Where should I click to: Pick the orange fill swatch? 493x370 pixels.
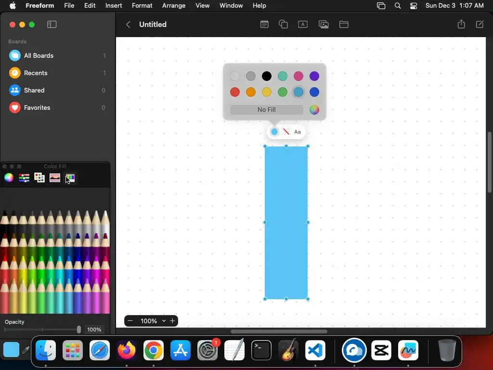pyautogui.click(x=250, y=92)
